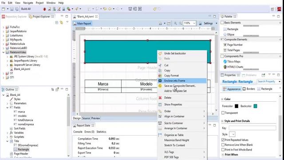Click the red Delete X icon
The height and width of the screenshot is (160, 284).
(160, 98)
